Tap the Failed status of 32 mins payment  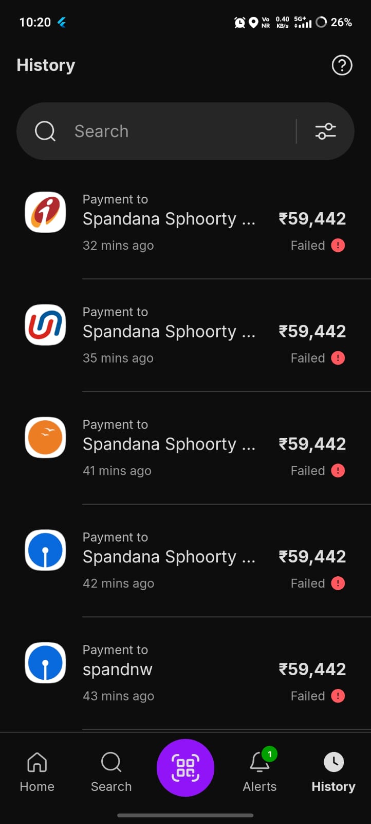308,246
